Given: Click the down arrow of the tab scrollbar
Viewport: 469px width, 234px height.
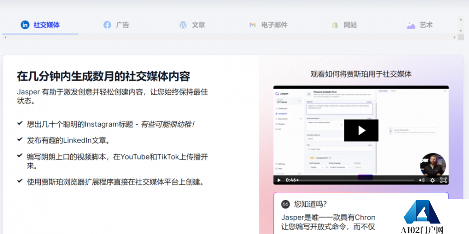Looking at the screenshot, I should [x=461, y=31].
